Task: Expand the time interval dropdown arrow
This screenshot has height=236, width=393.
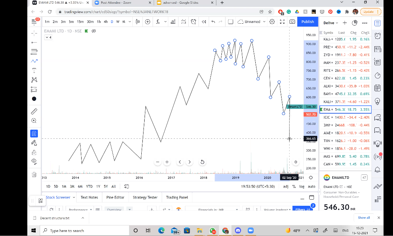Action: [130, 21]
